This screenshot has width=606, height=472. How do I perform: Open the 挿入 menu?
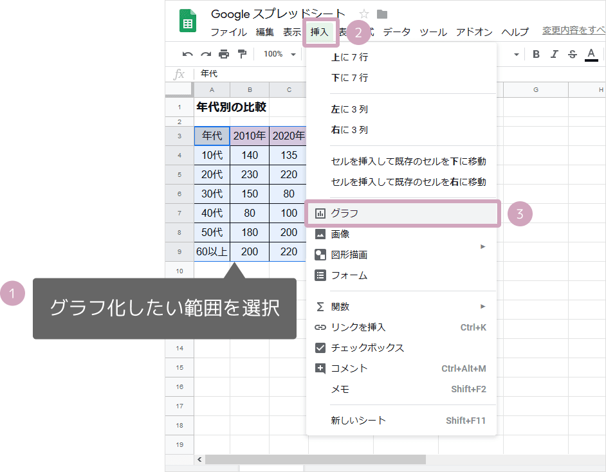coord(320,31)
